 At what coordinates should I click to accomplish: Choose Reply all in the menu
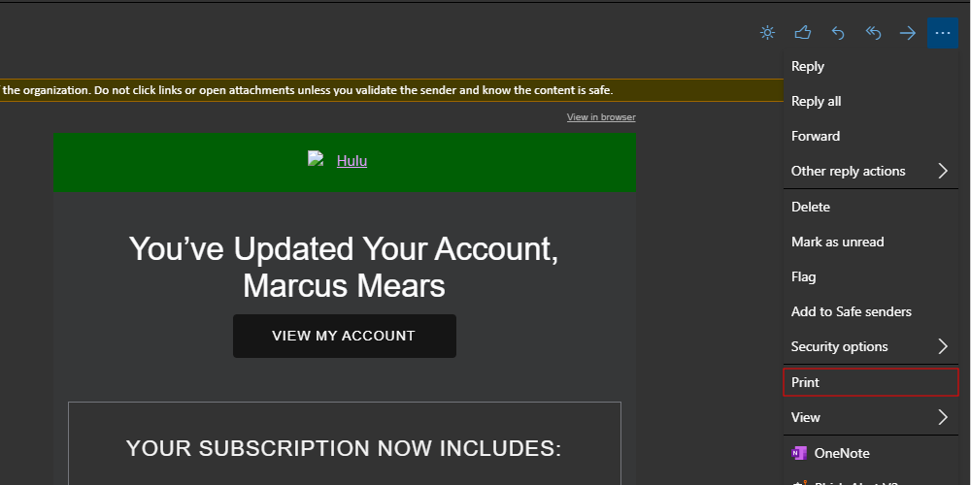click(816, 101)
